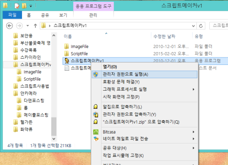Sort by 이름 column header
Image resolution: width=228 pixels, height=165 pixels.
pos(68,36)
